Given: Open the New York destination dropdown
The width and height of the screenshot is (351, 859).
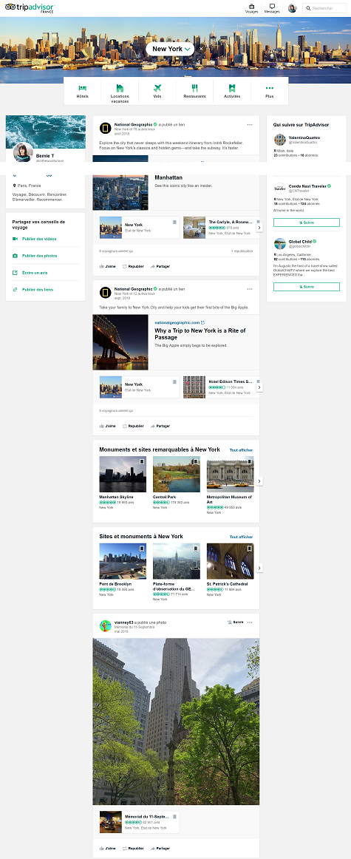Looking at the screenshot, I should click(x=170, y=49).
